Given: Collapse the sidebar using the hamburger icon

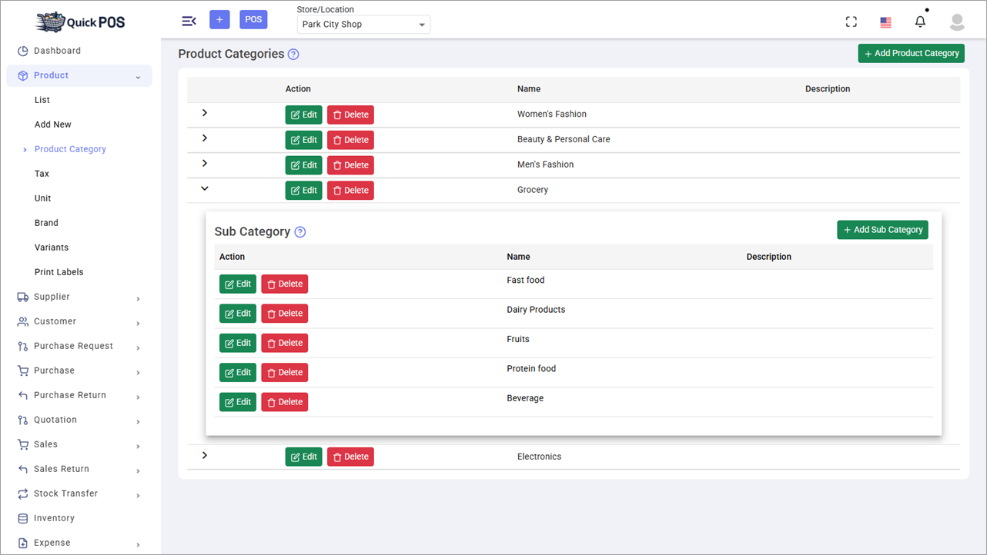Looking at the screenshot, I should point(189,21).
